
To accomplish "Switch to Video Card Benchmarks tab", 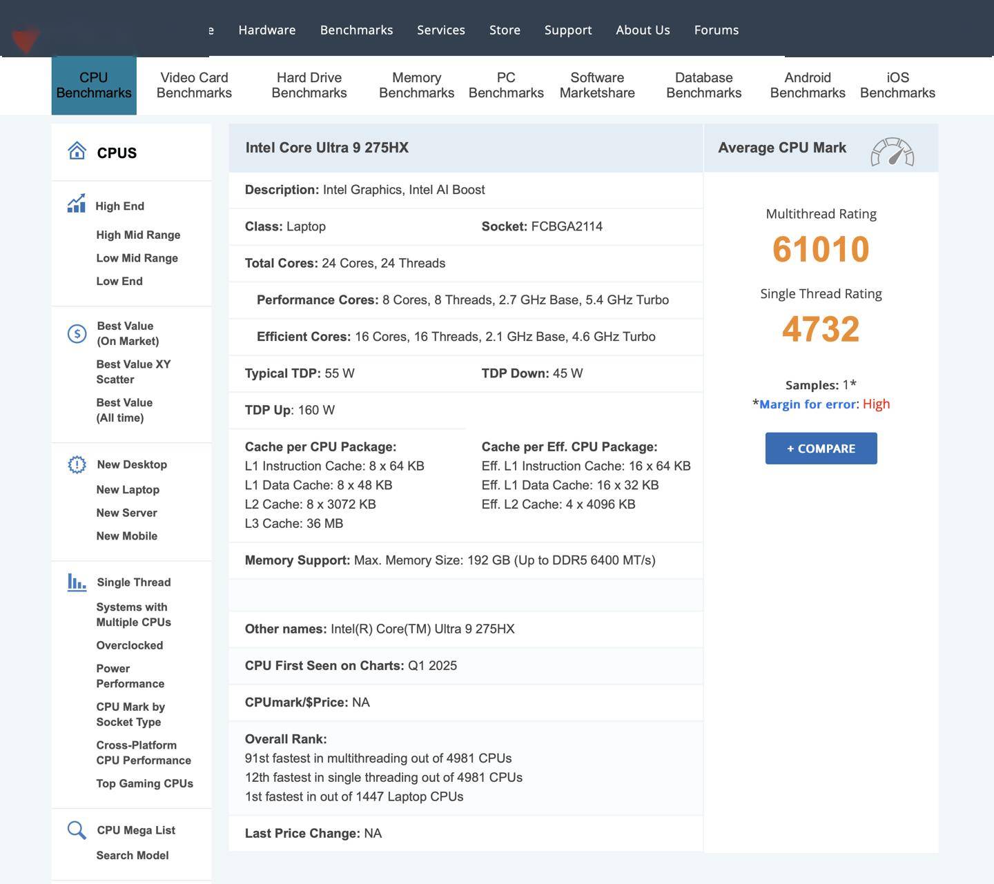I will point(194,86).
